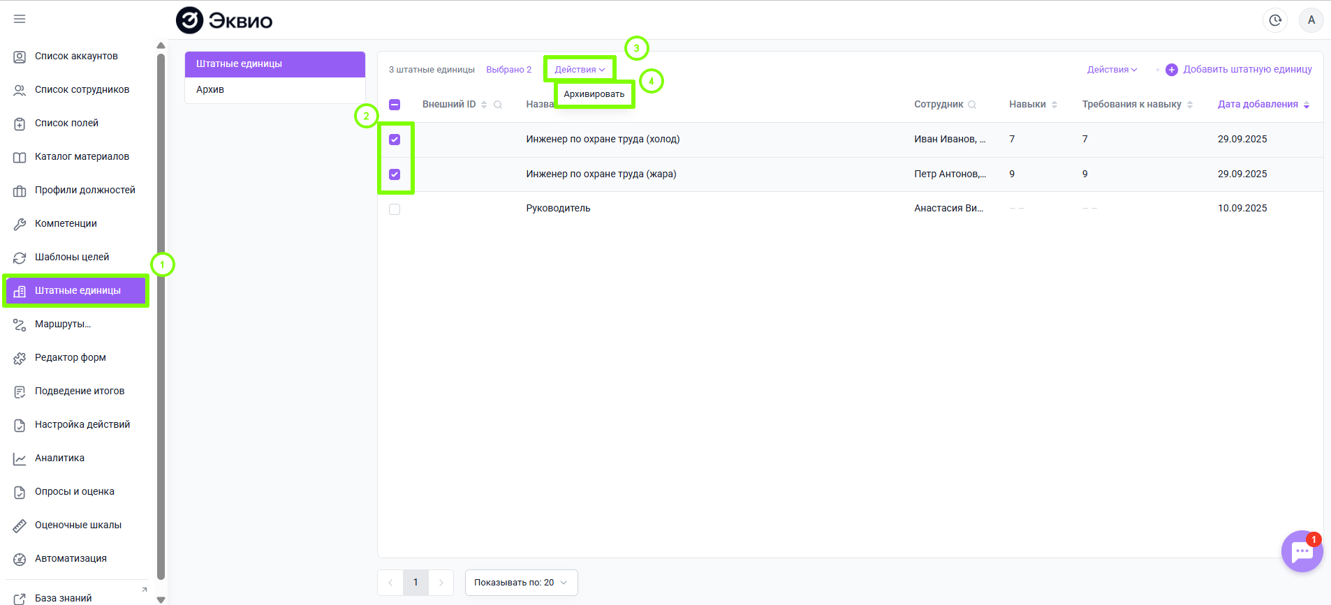The width and height of the screenshot is (1331, 605).
Task: Click the sidebar scroll-up arrow
Action: pos(161,46)
